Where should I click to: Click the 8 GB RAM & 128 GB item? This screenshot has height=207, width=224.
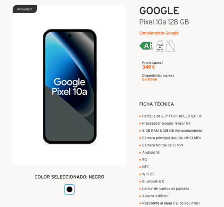[172, 130]
